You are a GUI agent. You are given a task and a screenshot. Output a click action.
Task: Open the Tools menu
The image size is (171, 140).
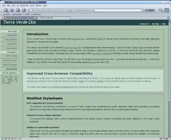32,6
